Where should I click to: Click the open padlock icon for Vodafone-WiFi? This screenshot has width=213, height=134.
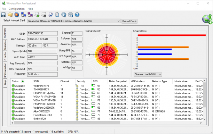point(77,86)
